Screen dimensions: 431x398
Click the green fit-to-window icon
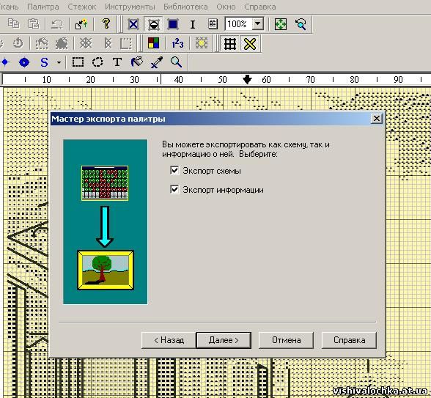[281, 24]
